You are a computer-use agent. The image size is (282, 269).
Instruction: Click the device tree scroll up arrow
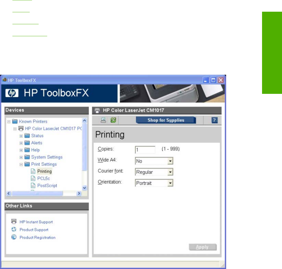84,121
